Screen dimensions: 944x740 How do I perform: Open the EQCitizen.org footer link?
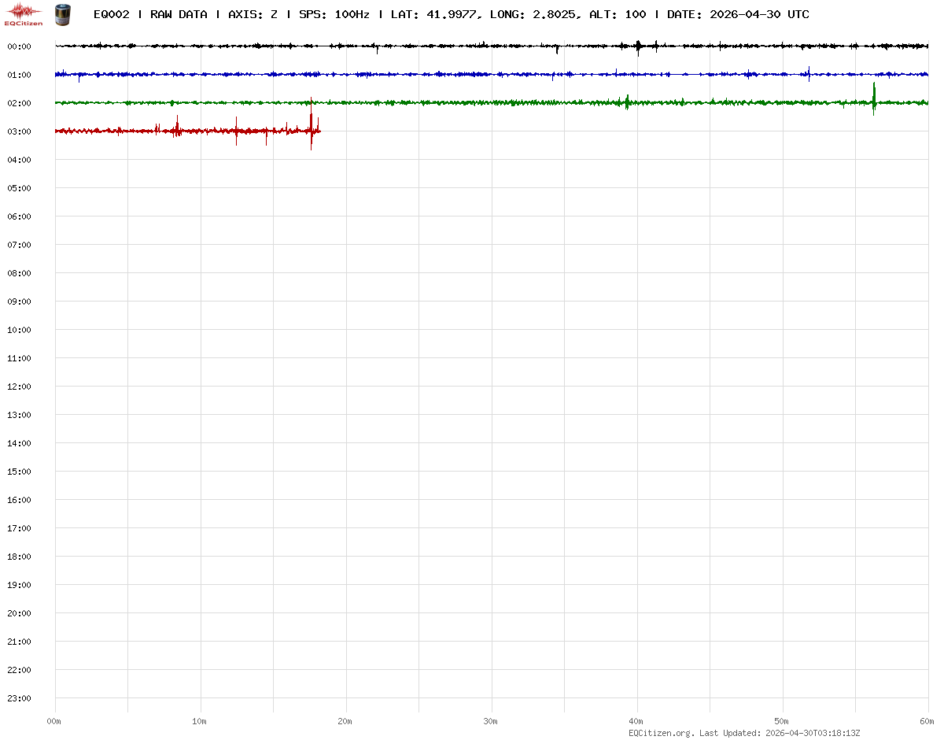tap(661, 733)
